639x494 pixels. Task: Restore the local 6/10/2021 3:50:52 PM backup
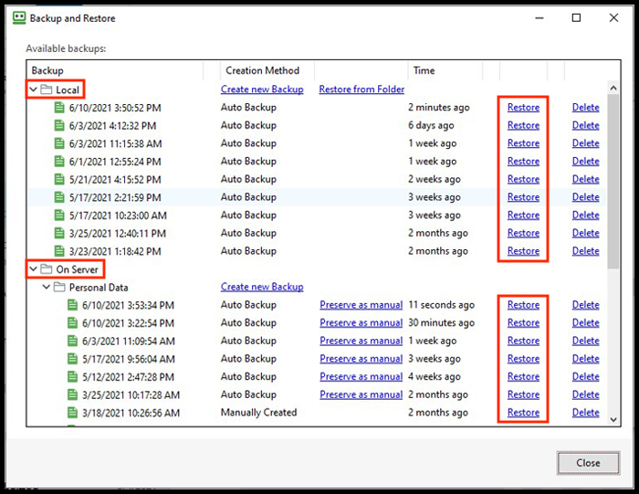(x=523, y=108)
